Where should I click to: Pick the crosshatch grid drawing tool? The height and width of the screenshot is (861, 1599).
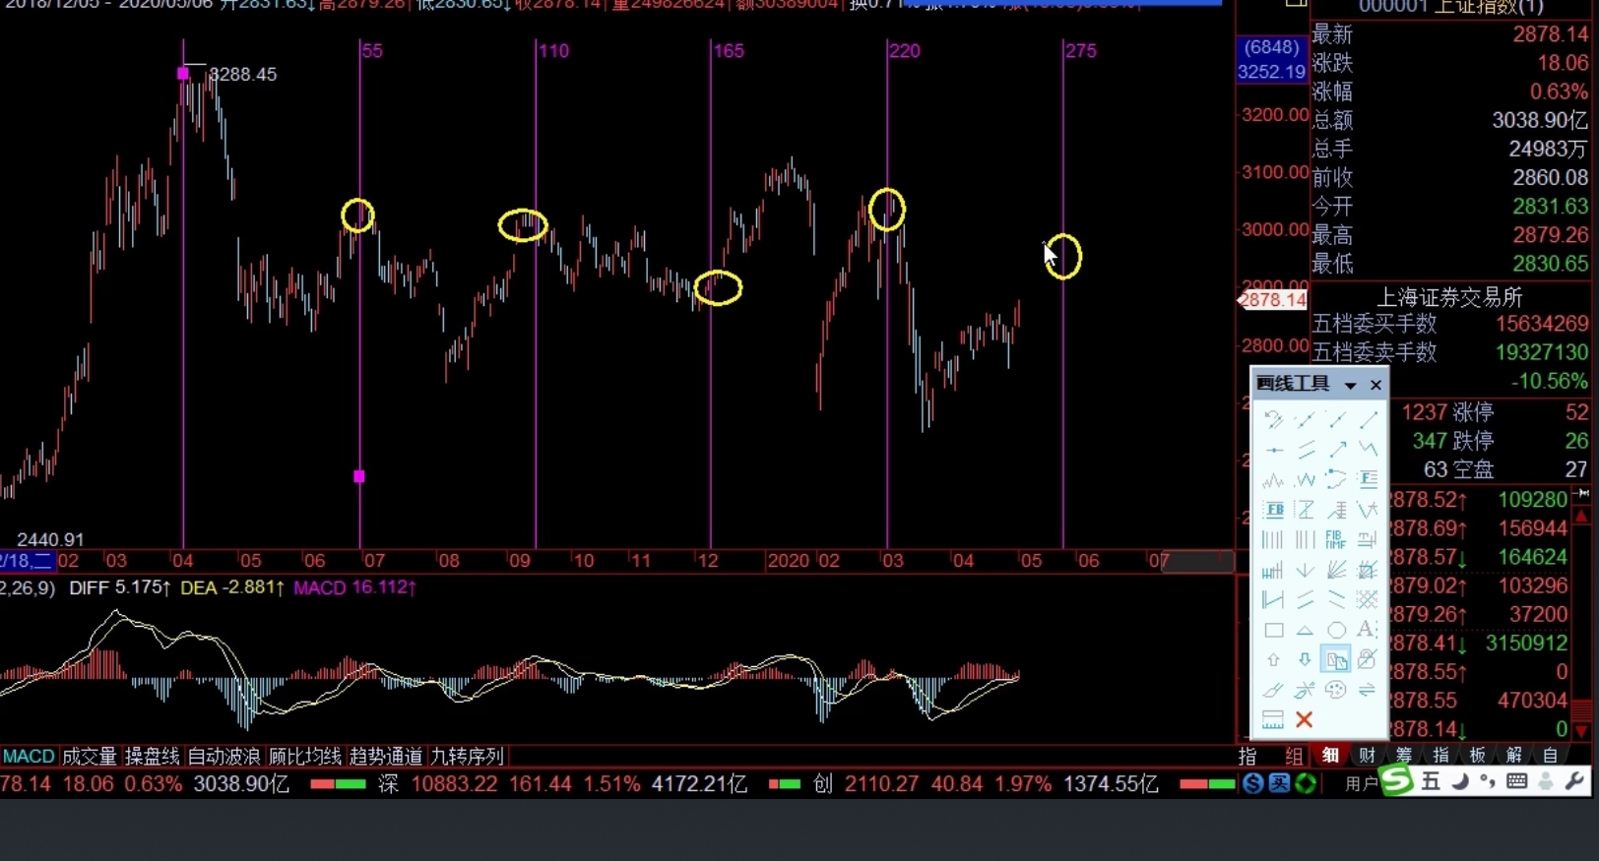coord(1368,599)
